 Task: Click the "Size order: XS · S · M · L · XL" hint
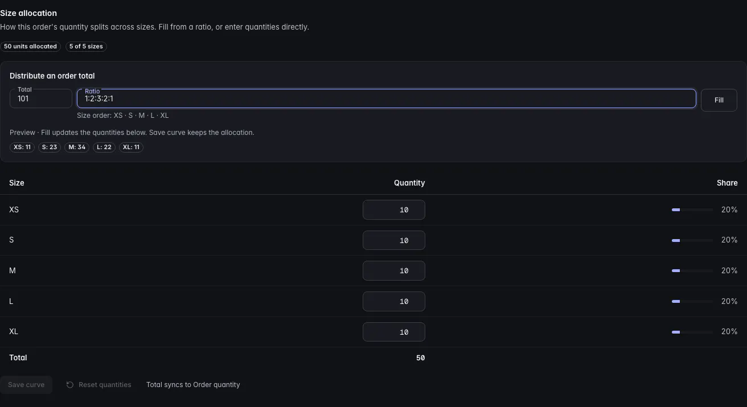(x=123, y=116)
